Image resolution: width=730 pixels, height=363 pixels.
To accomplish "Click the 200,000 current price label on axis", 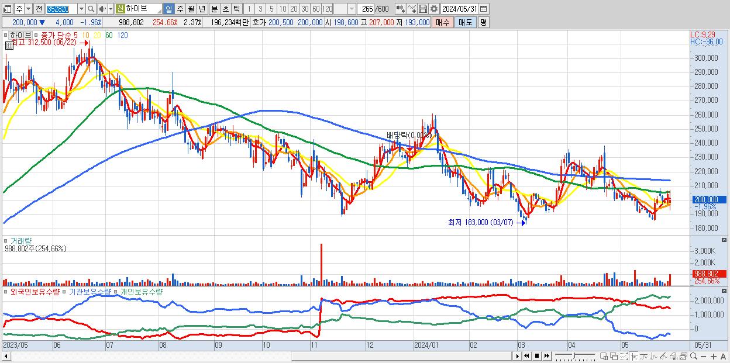I will tap(708, 199).
